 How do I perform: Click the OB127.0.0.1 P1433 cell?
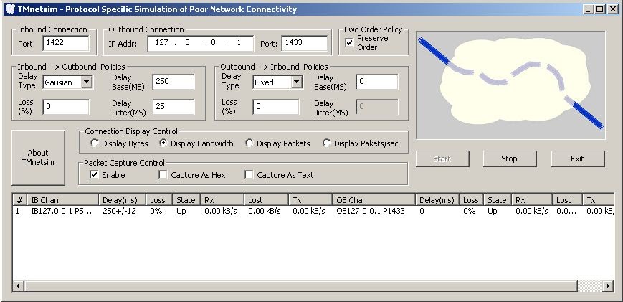tap(371, 211)
